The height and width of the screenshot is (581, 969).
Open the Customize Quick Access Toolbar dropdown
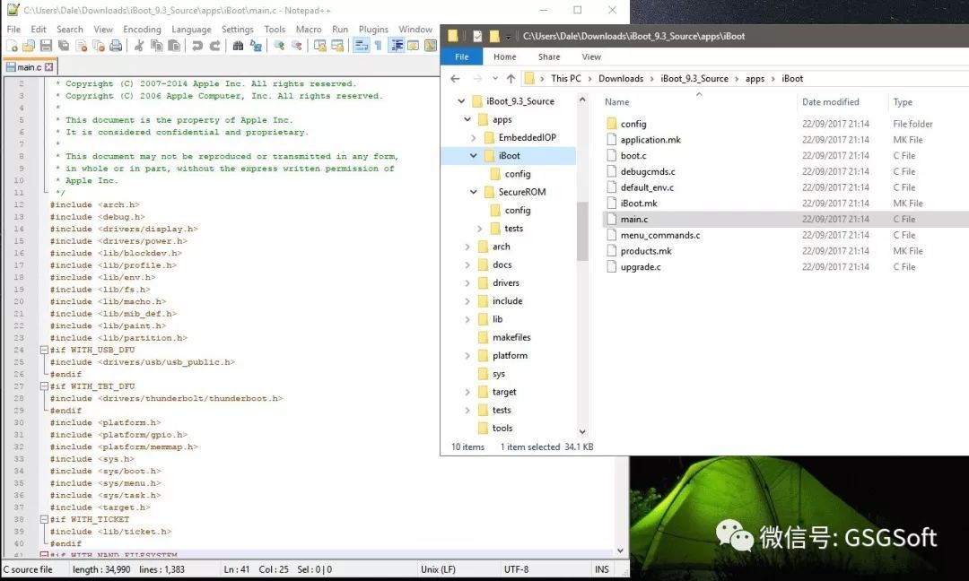(x=508, y=37)
